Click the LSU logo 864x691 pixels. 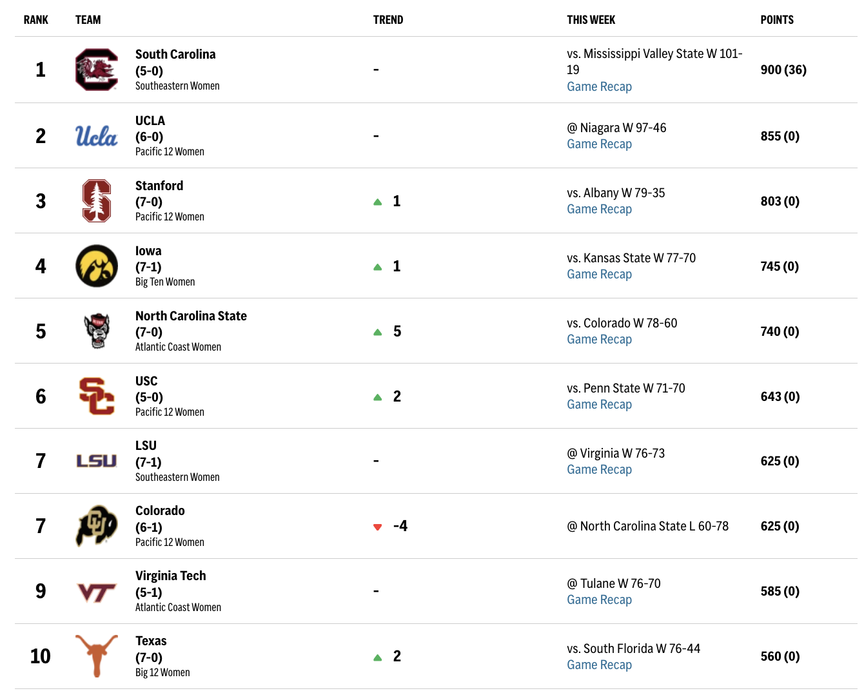click(96, 461)
